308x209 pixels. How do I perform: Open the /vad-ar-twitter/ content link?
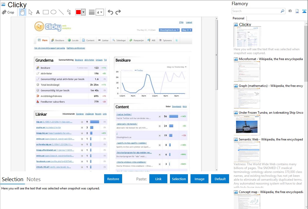124,114
